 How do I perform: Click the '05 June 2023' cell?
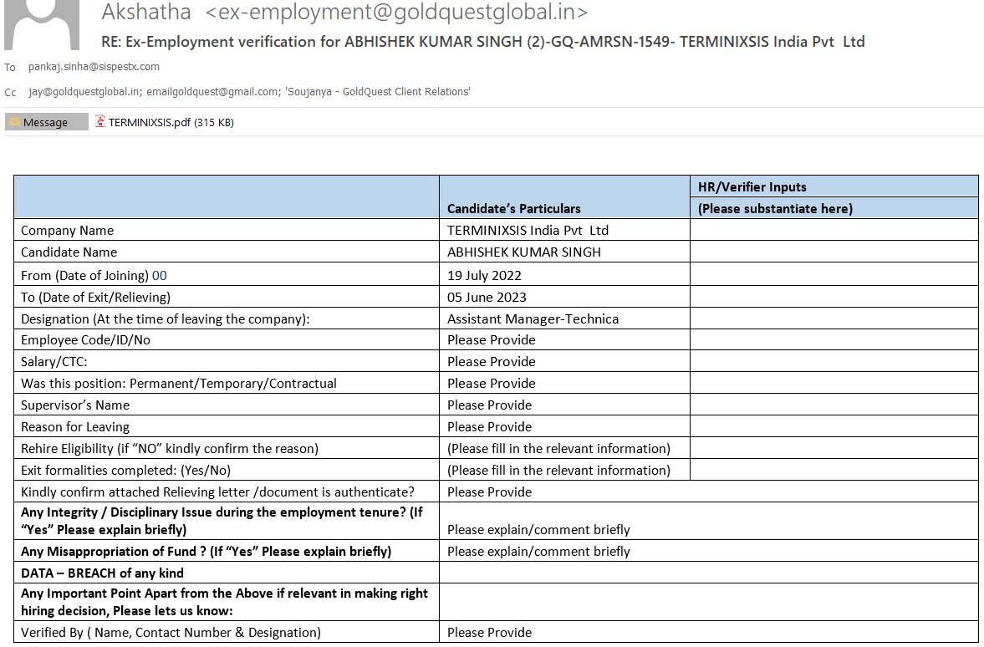click(564, 297)
